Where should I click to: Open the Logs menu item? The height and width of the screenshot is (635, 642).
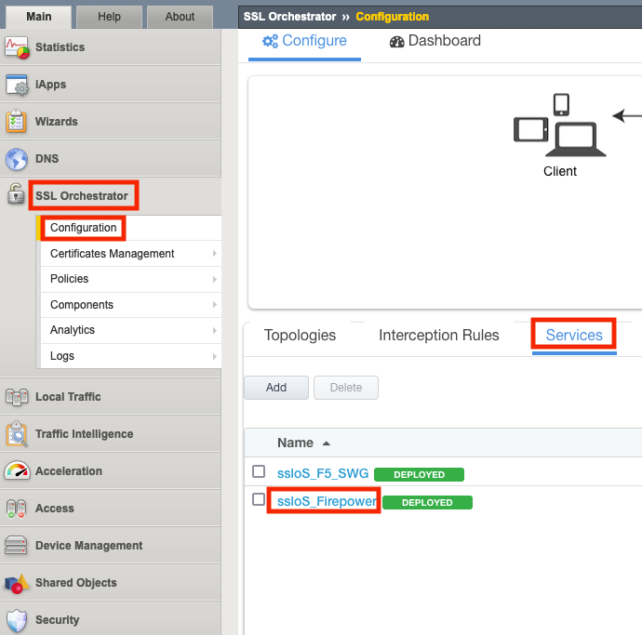click(x=62, y=356)
